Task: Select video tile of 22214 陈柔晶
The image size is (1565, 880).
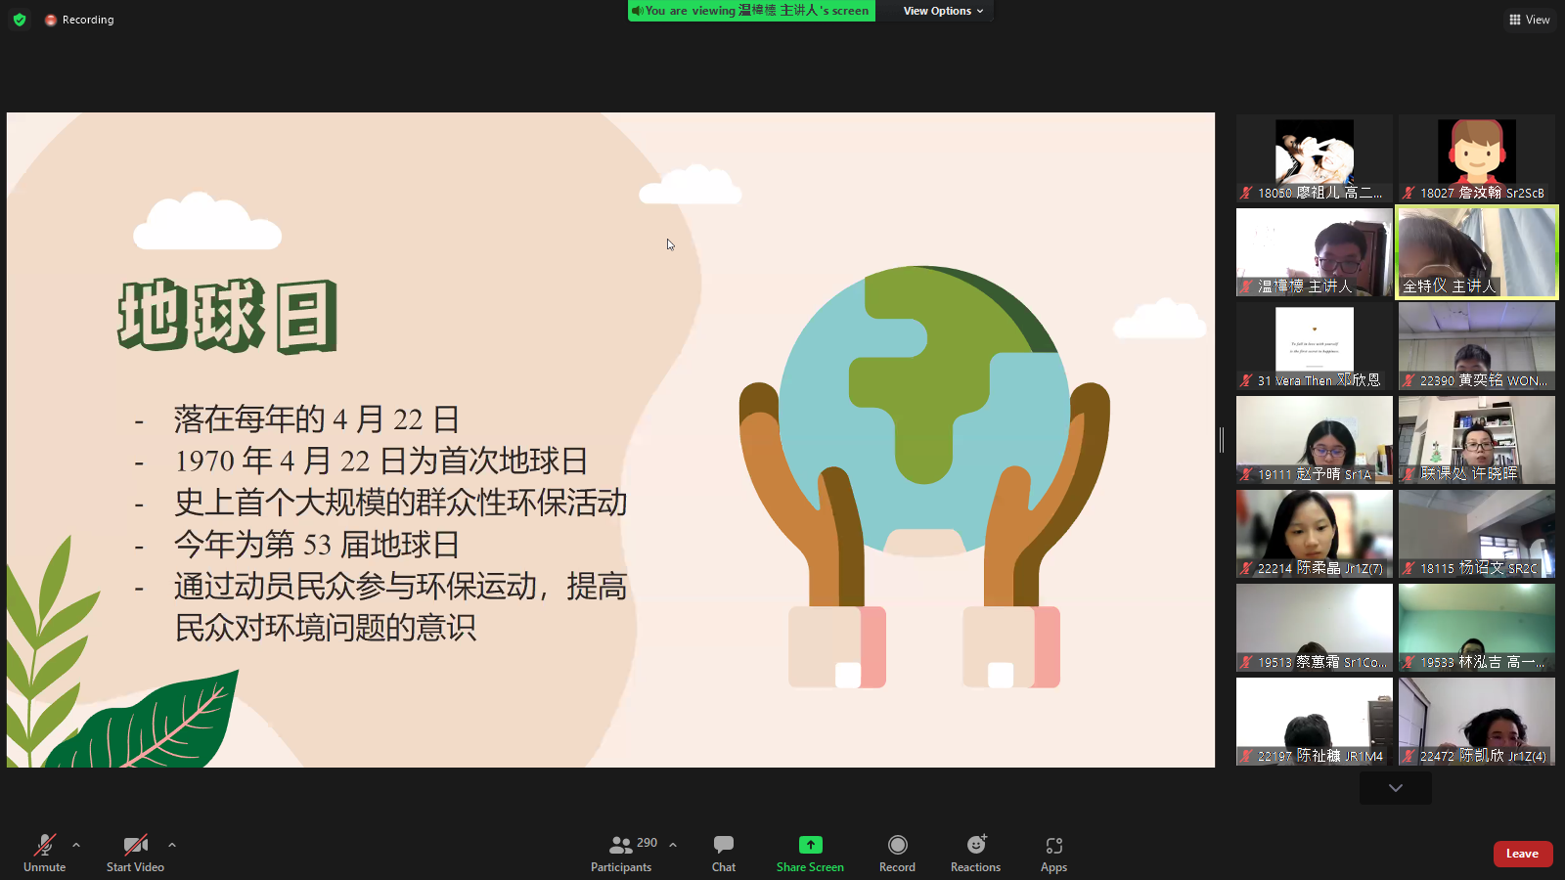Action: 1315,534
